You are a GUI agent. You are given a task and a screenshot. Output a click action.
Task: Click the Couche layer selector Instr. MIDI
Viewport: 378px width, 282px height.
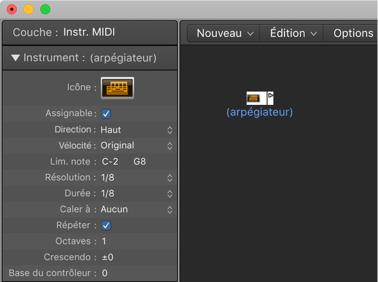(x=89, y=32)
